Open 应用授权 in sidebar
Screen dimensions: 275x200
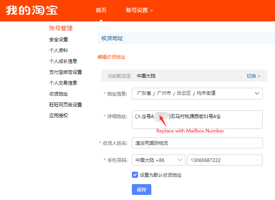point(58,116)
